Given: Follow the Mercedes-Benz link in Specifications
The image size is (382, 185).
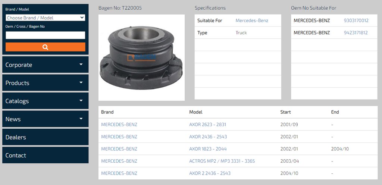Looking at the screenshot, I should (x=252, y=21).
